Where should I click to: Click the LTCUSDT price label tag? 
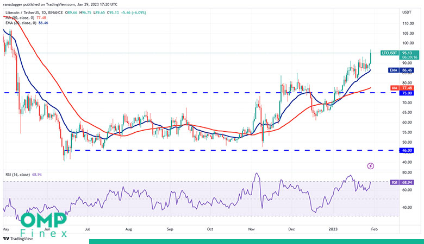tap(389, 53)
